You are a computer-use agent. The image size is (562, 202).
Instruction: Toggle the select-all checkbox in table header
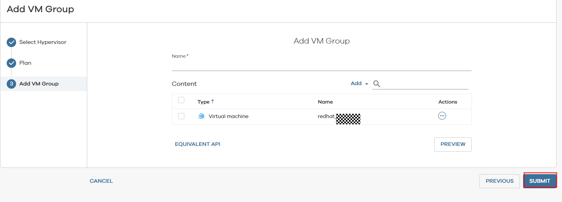181,100
